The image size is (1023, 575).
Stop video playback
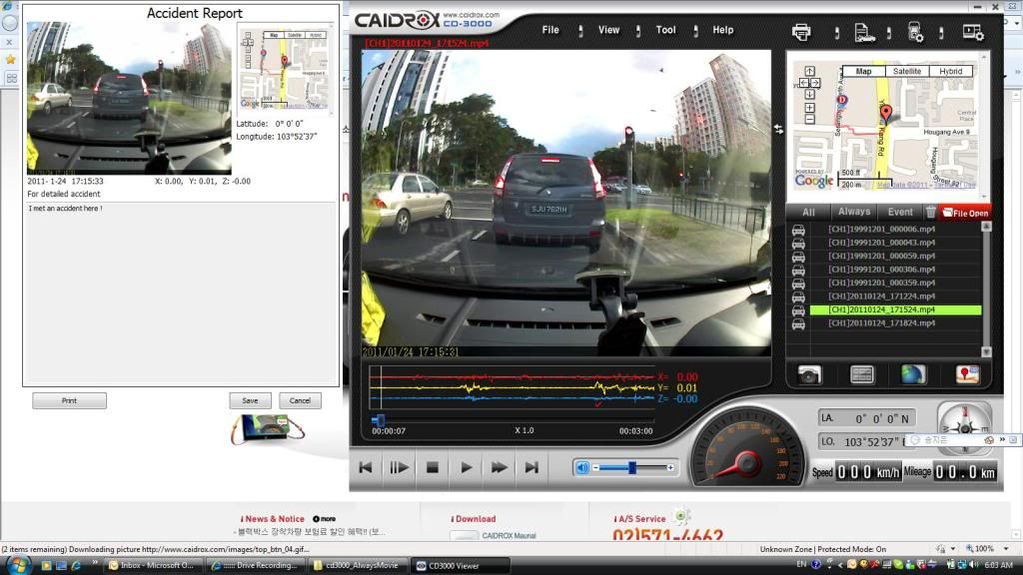point(432,467)
